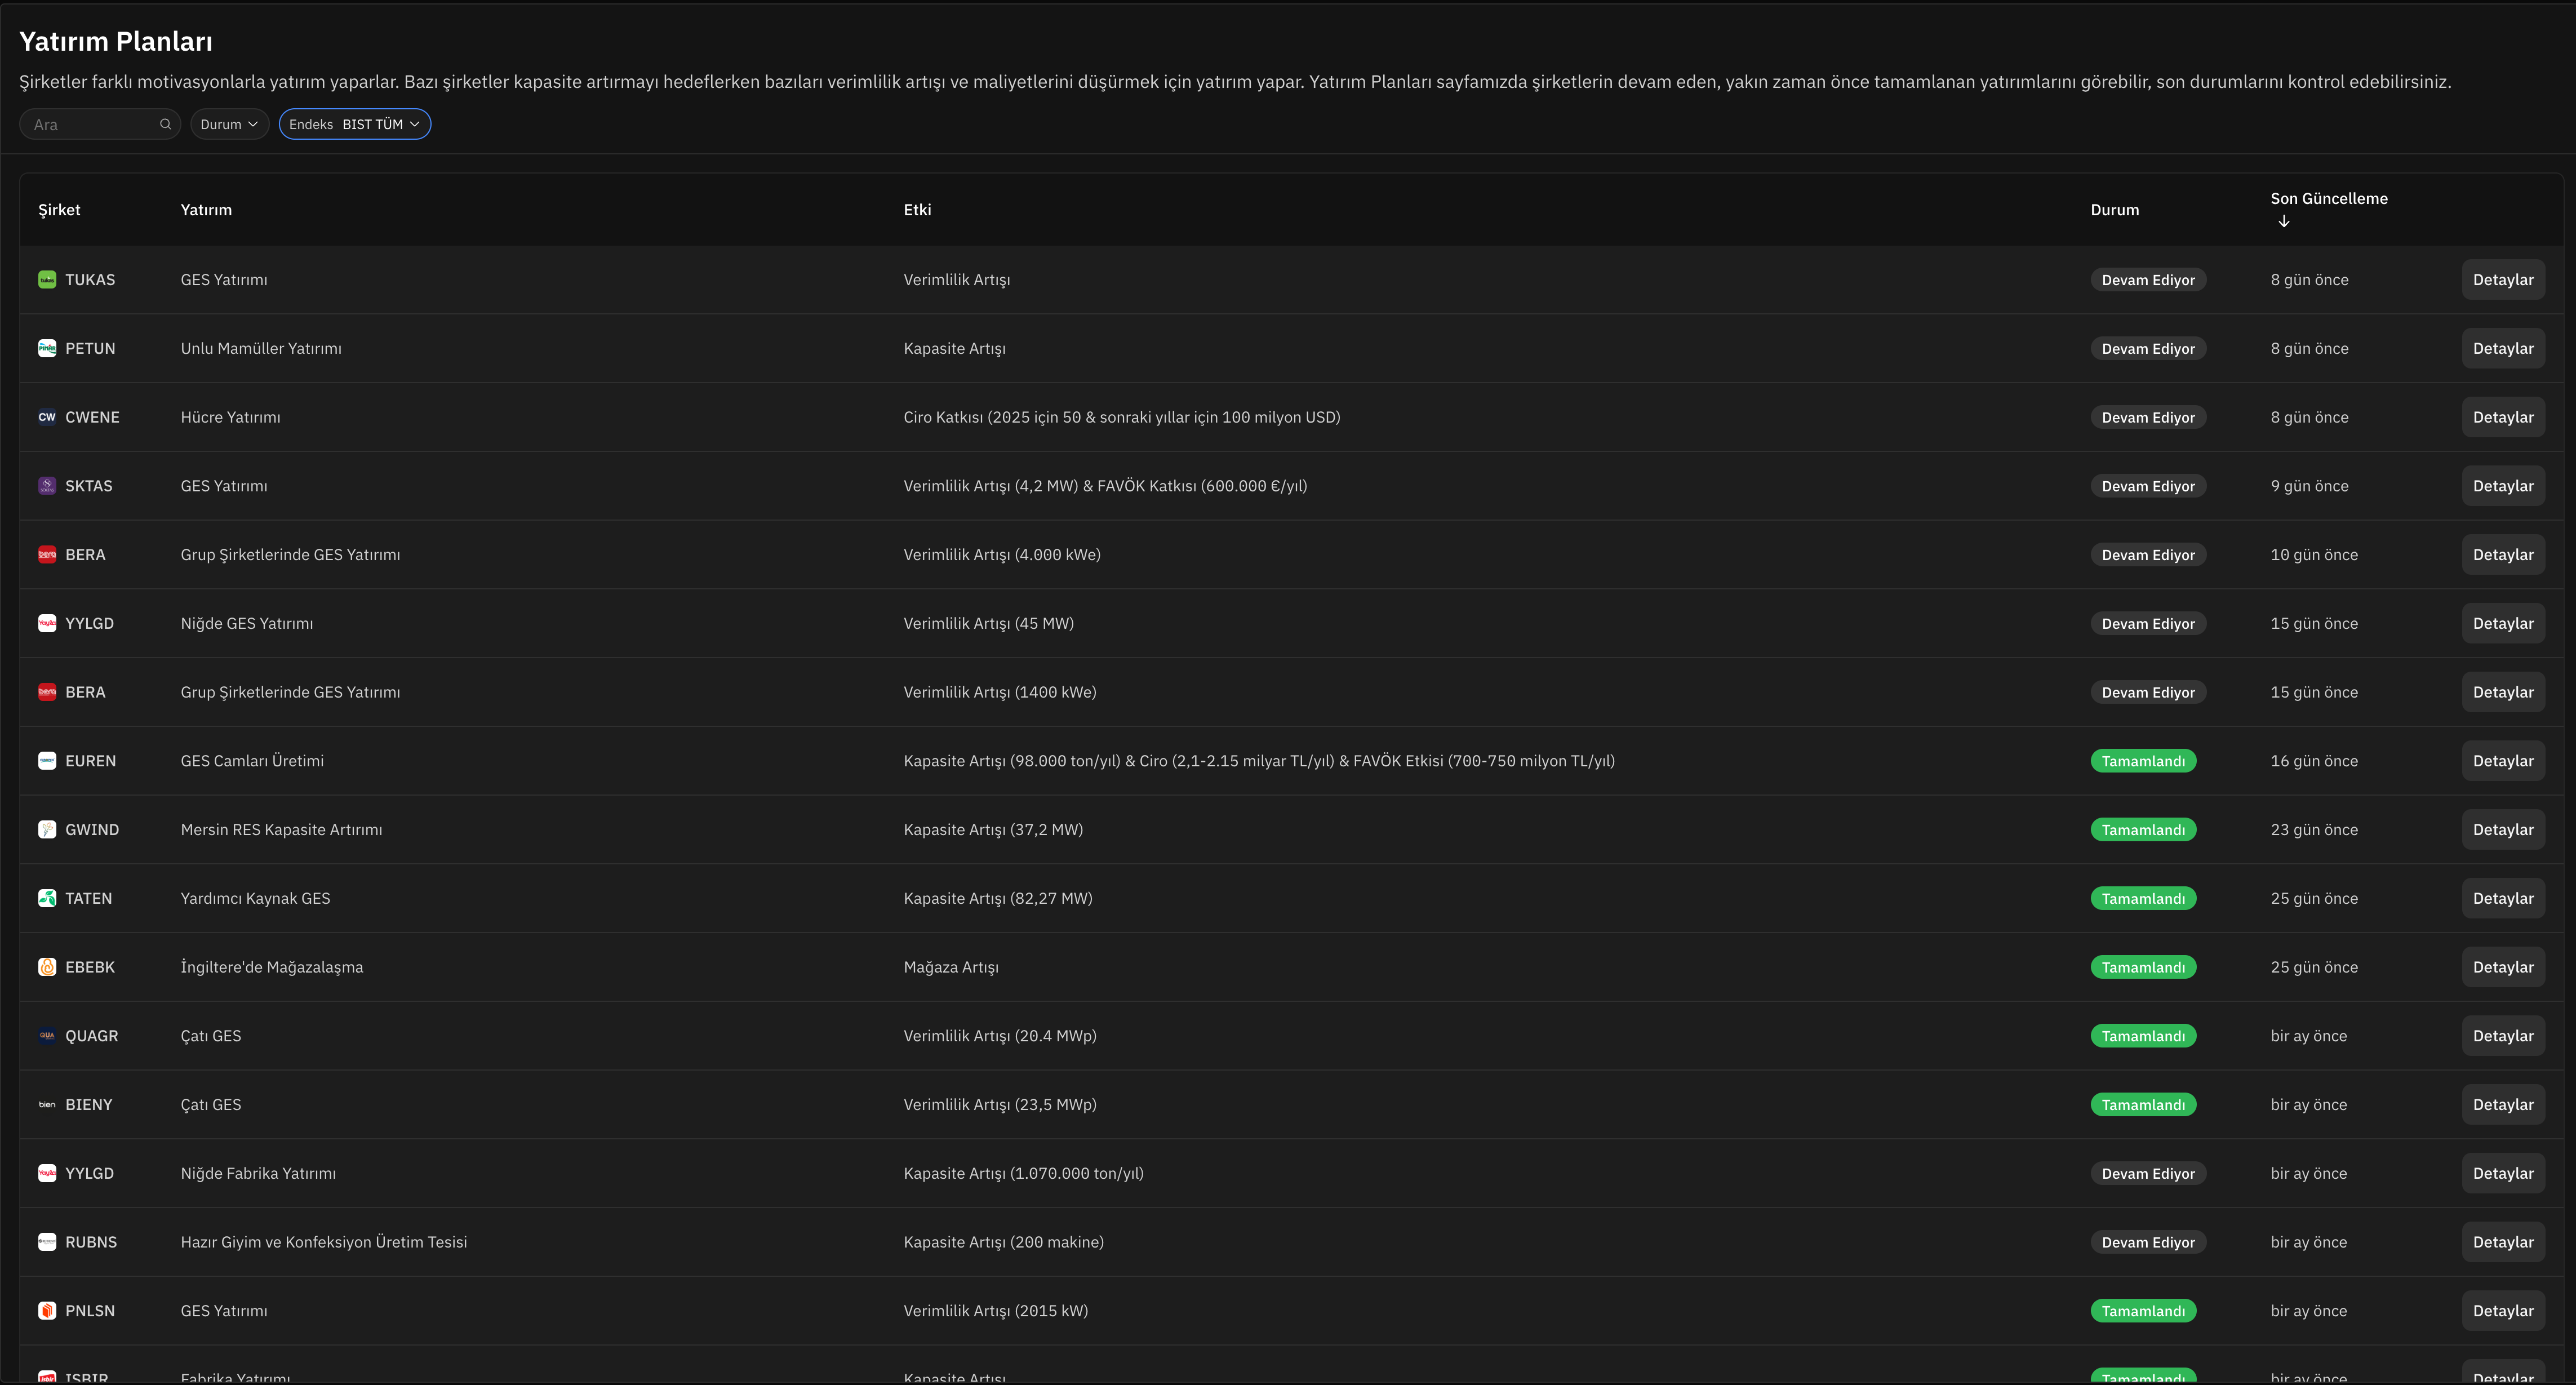
Task: Open Detaylar for SKTAS
Action: 2503,486
